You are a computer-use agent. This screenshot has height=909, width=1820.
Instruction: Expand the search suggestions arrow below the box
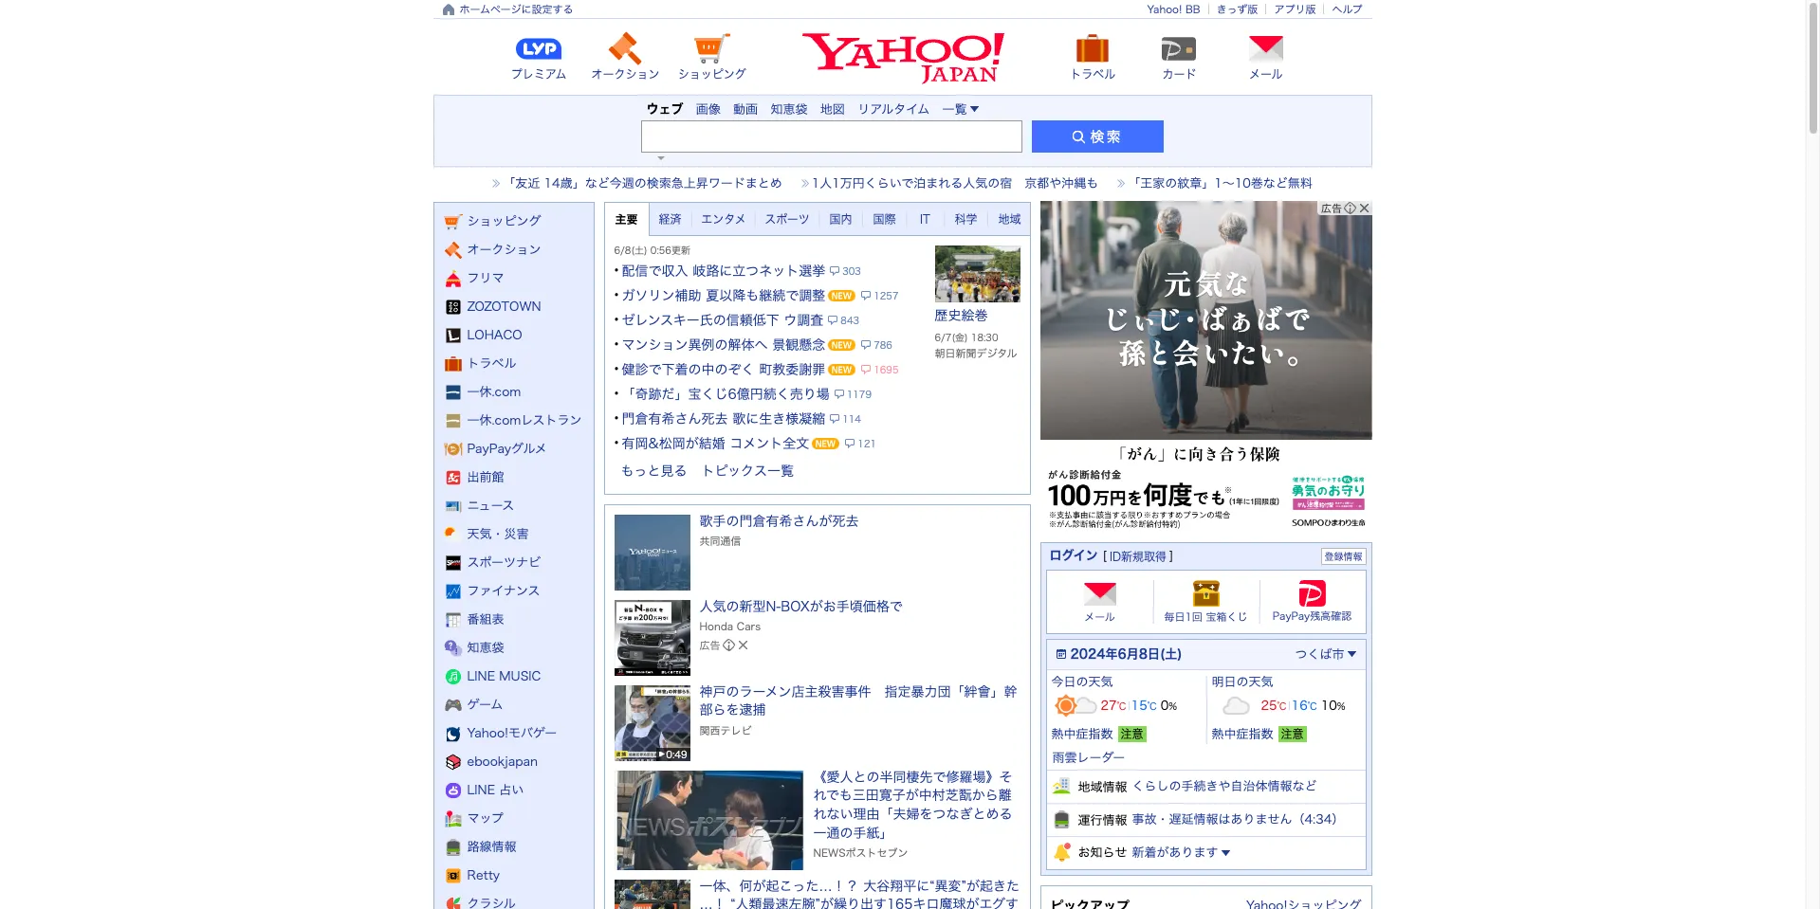[661, 158]
